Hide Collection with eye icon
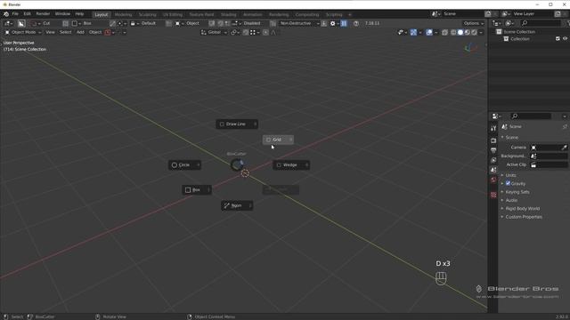 pyautogui.click(x=565, y=39)
